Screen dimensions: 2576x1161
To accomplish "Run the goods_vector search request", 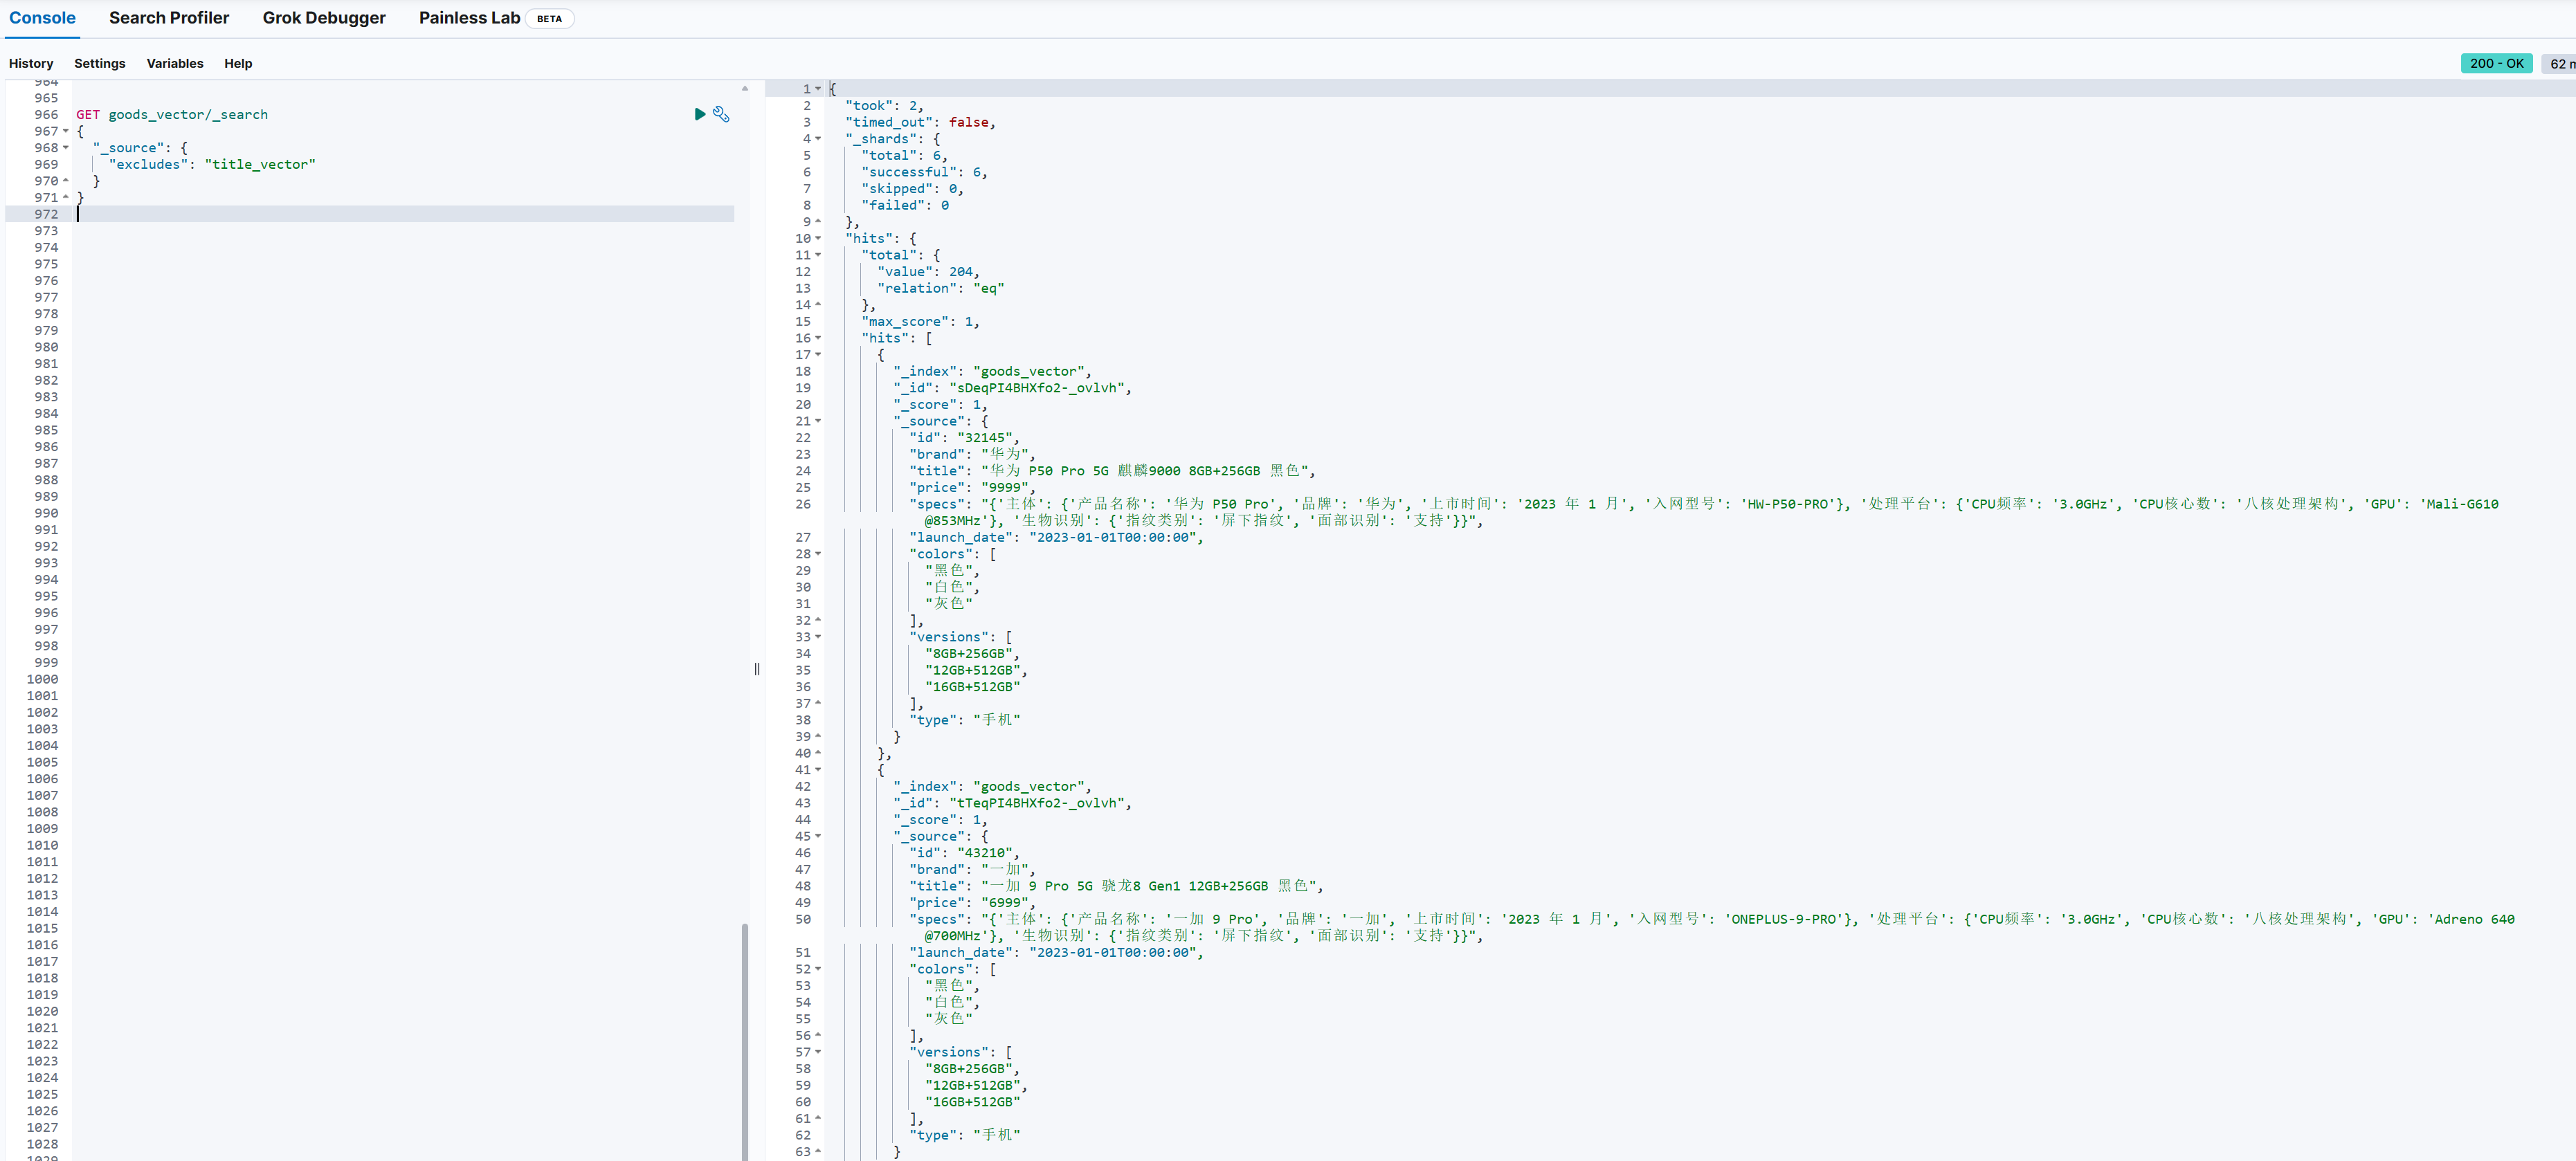I will point(699,114).
